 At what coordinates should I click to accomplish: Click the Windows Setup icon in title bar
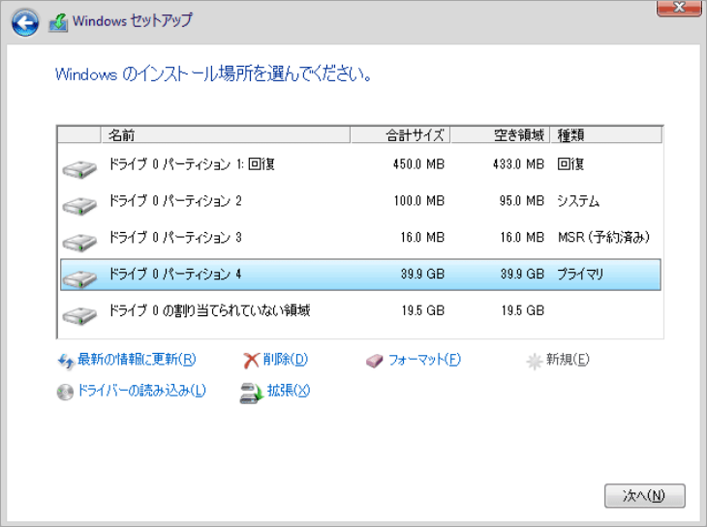(x=58, y=22)
